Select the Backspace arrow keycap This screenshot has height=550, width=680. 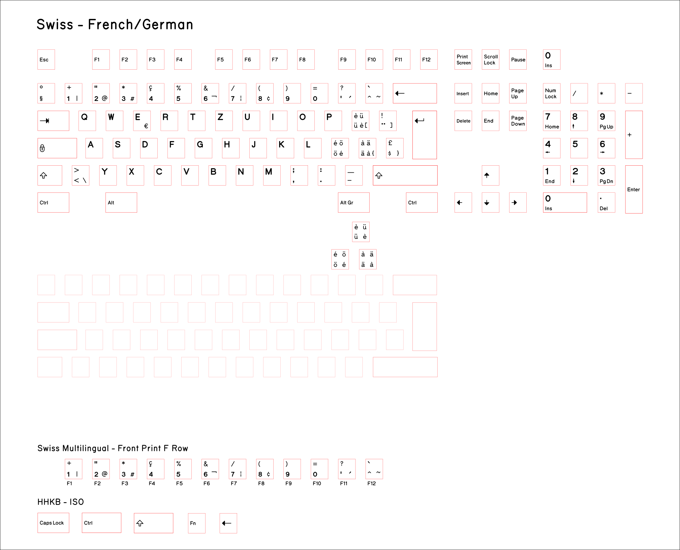pyautogui.click(x=415, y=93)
